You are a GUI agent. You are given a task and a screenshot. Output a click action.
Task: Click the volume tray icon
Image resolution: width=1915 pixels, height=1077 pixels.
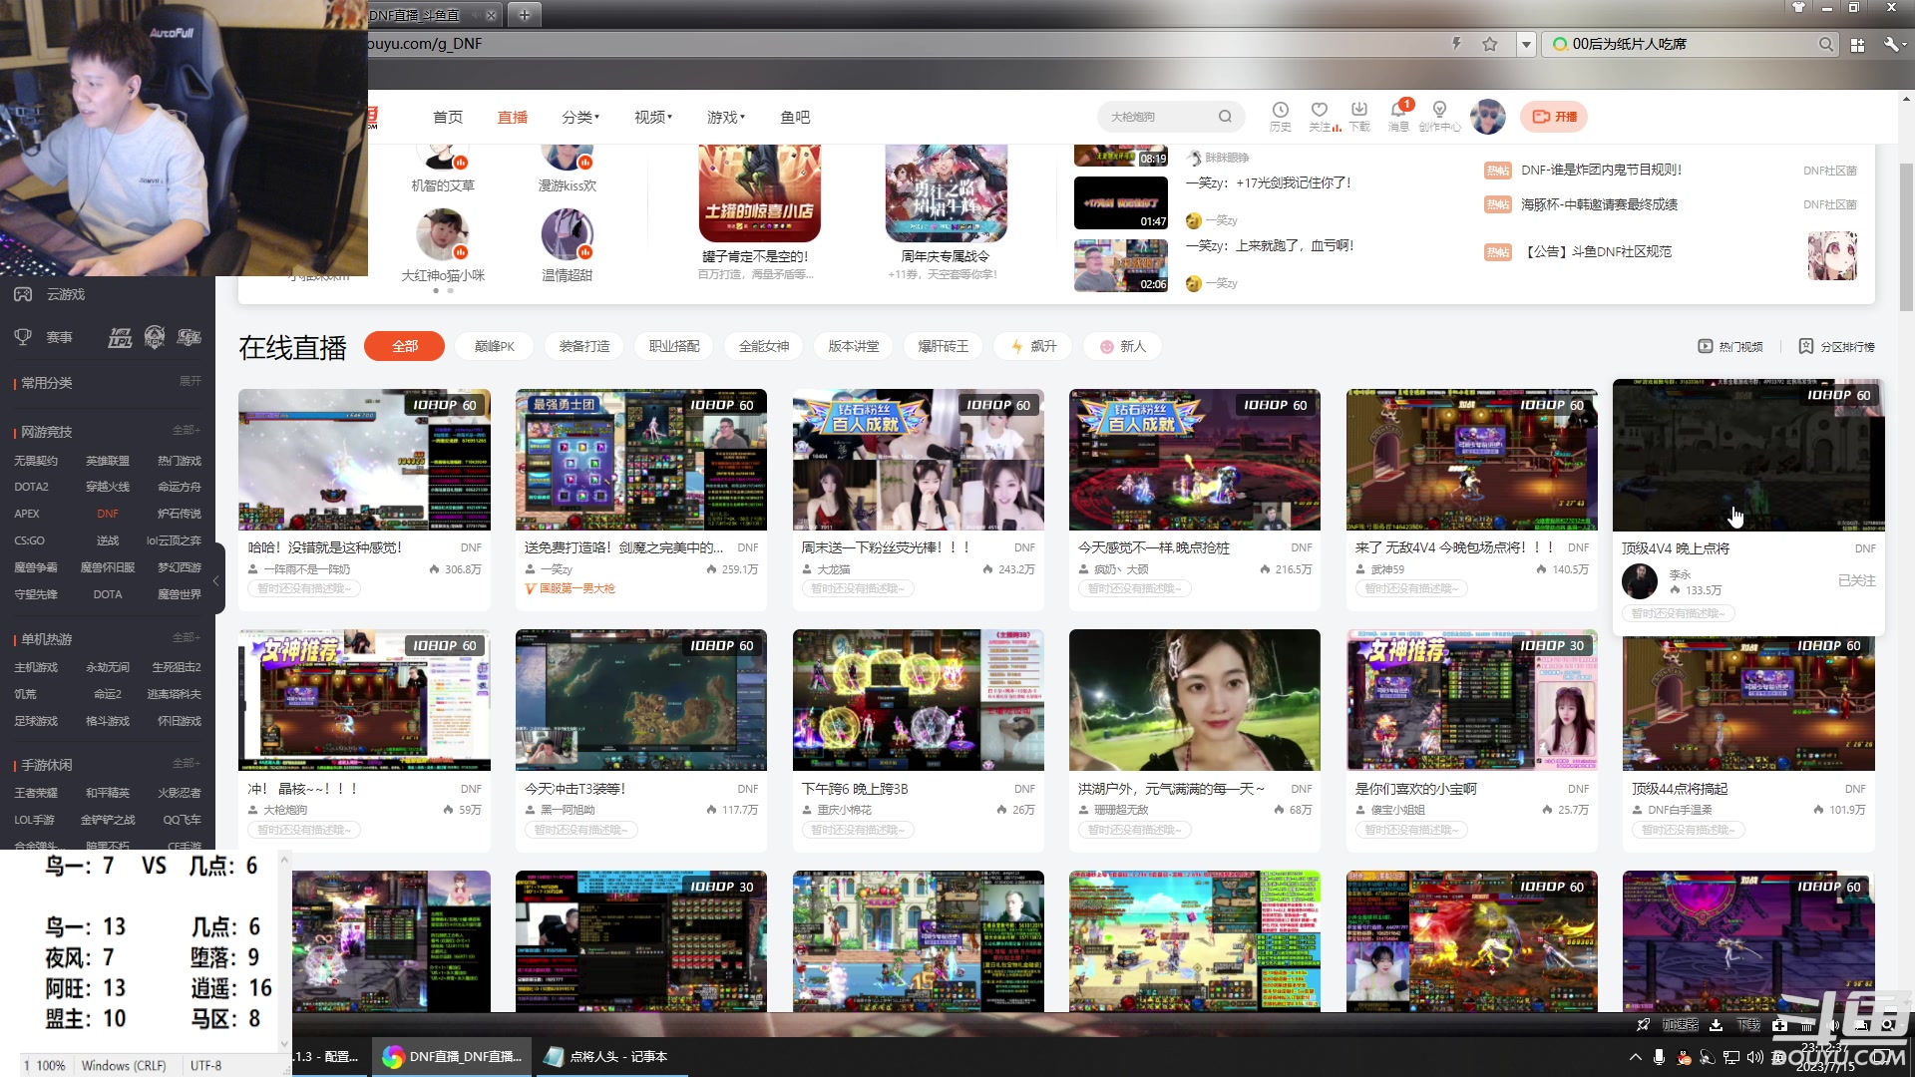pos(1754,1057)
